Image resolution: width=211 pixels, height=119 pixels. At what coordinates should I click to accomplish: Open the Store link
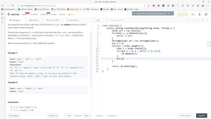(72, 15)
